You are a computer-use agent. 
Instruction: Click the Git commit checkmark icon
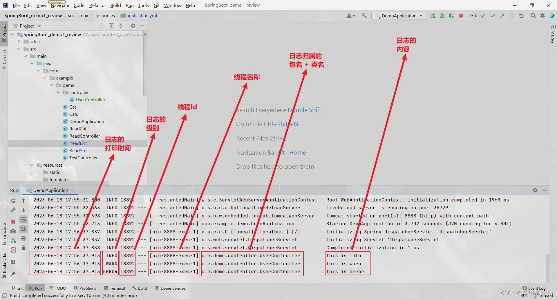point(493,16)
